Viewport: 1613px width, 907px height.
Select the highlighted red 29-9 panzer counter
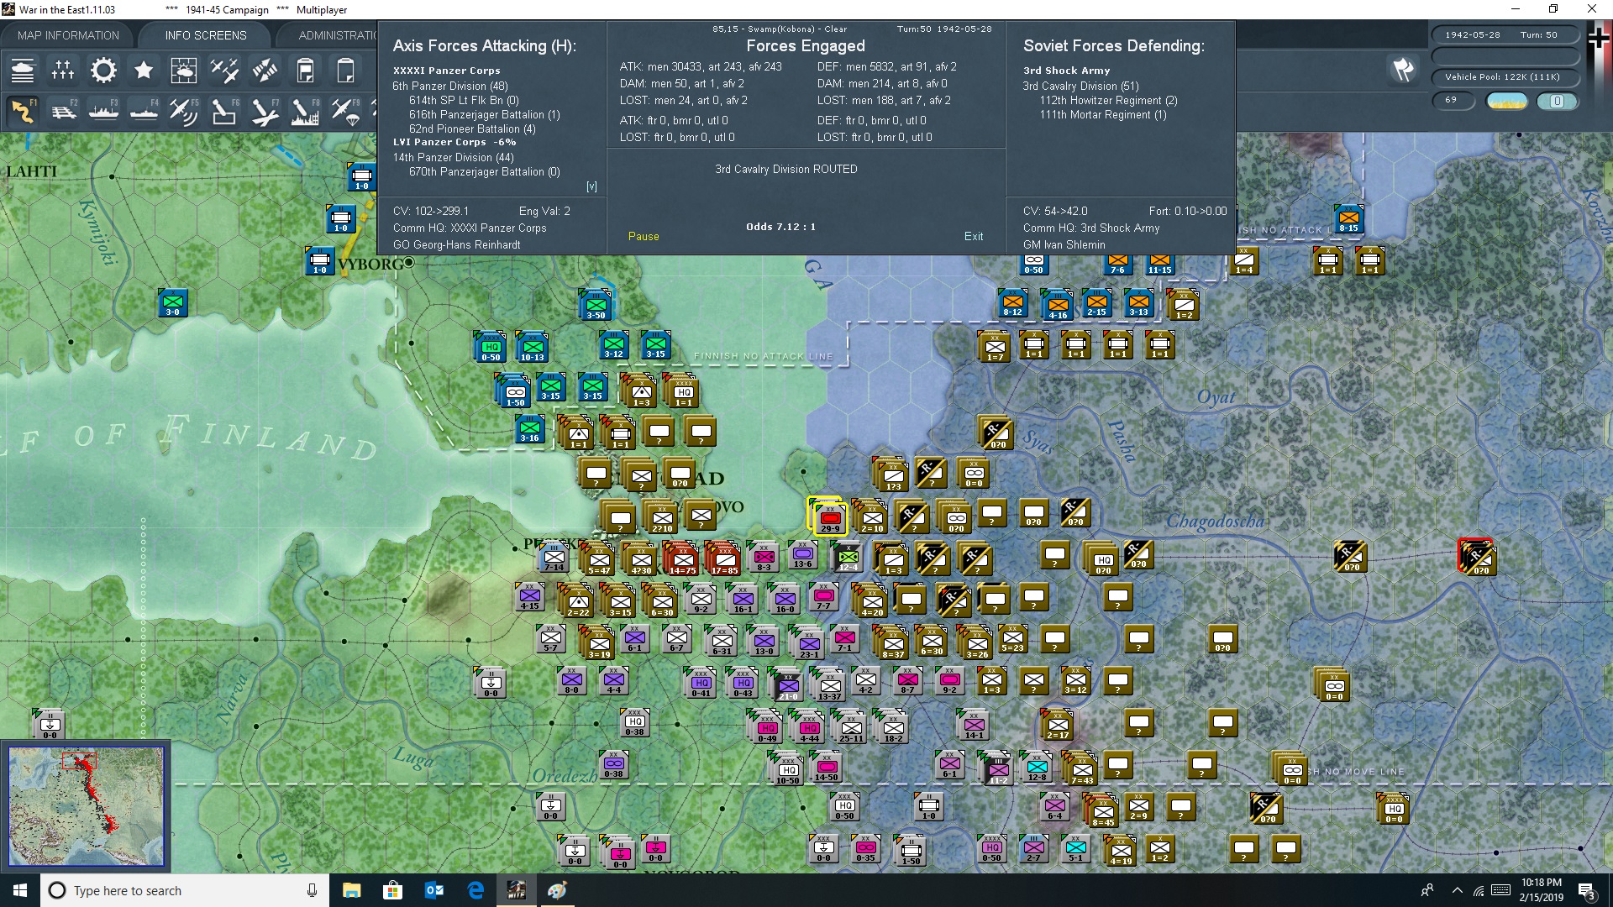tap(830, 516)
